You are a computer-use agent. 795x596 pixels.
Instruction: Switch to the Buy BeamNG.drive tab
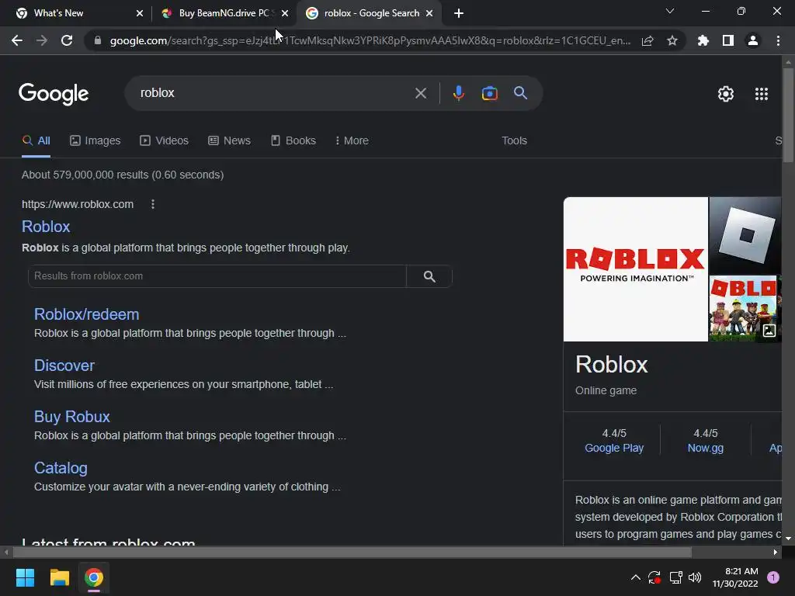(223, 13)
